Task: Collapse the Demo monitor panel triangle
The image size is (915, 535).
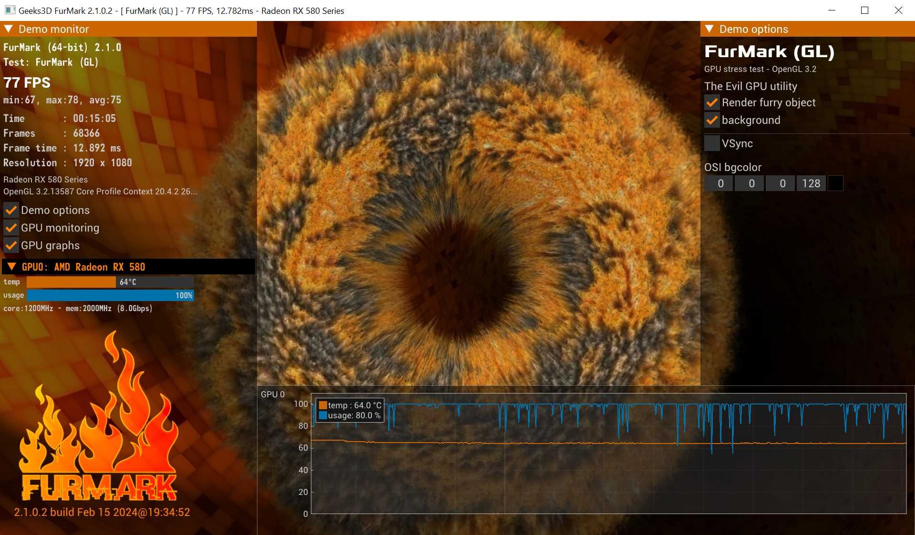Action: [8, 29]
